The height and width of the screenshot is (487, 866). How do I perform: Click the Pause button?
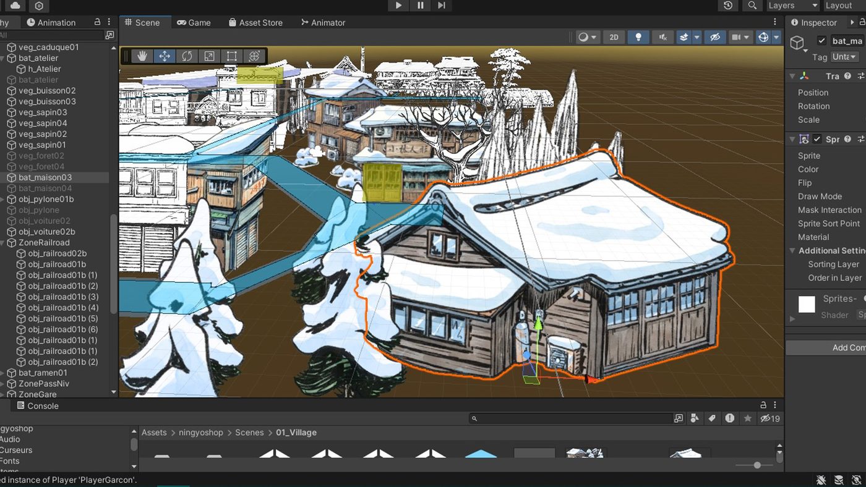421,6
